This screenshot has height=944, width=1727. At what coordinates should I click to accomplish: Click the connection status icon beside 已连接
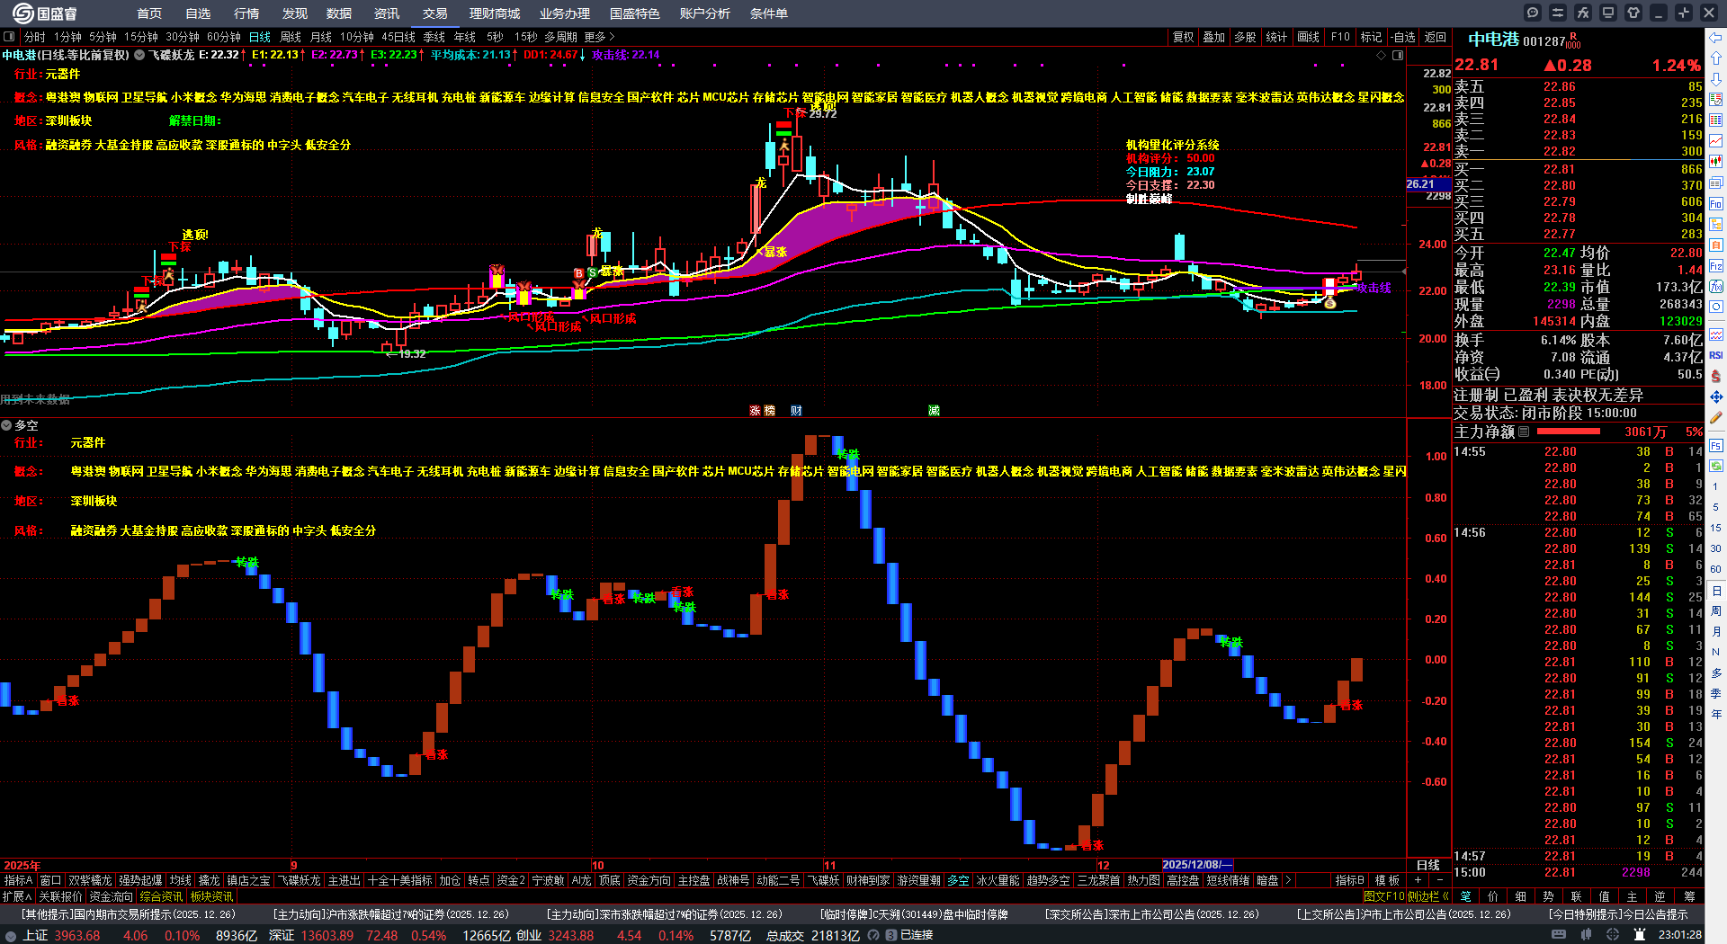pos(891,935)
